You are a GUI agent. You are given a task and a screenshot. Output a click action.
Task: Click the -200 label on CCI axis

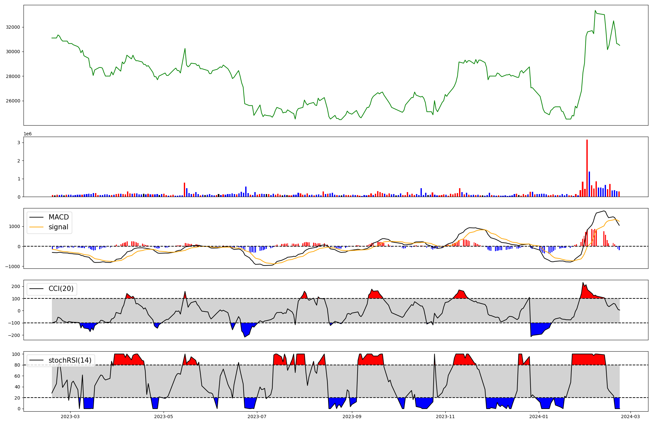14,335
